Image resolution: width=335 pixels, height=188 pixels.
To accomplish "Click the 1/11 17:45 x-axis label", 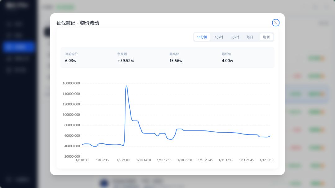I will pos(226,160).
